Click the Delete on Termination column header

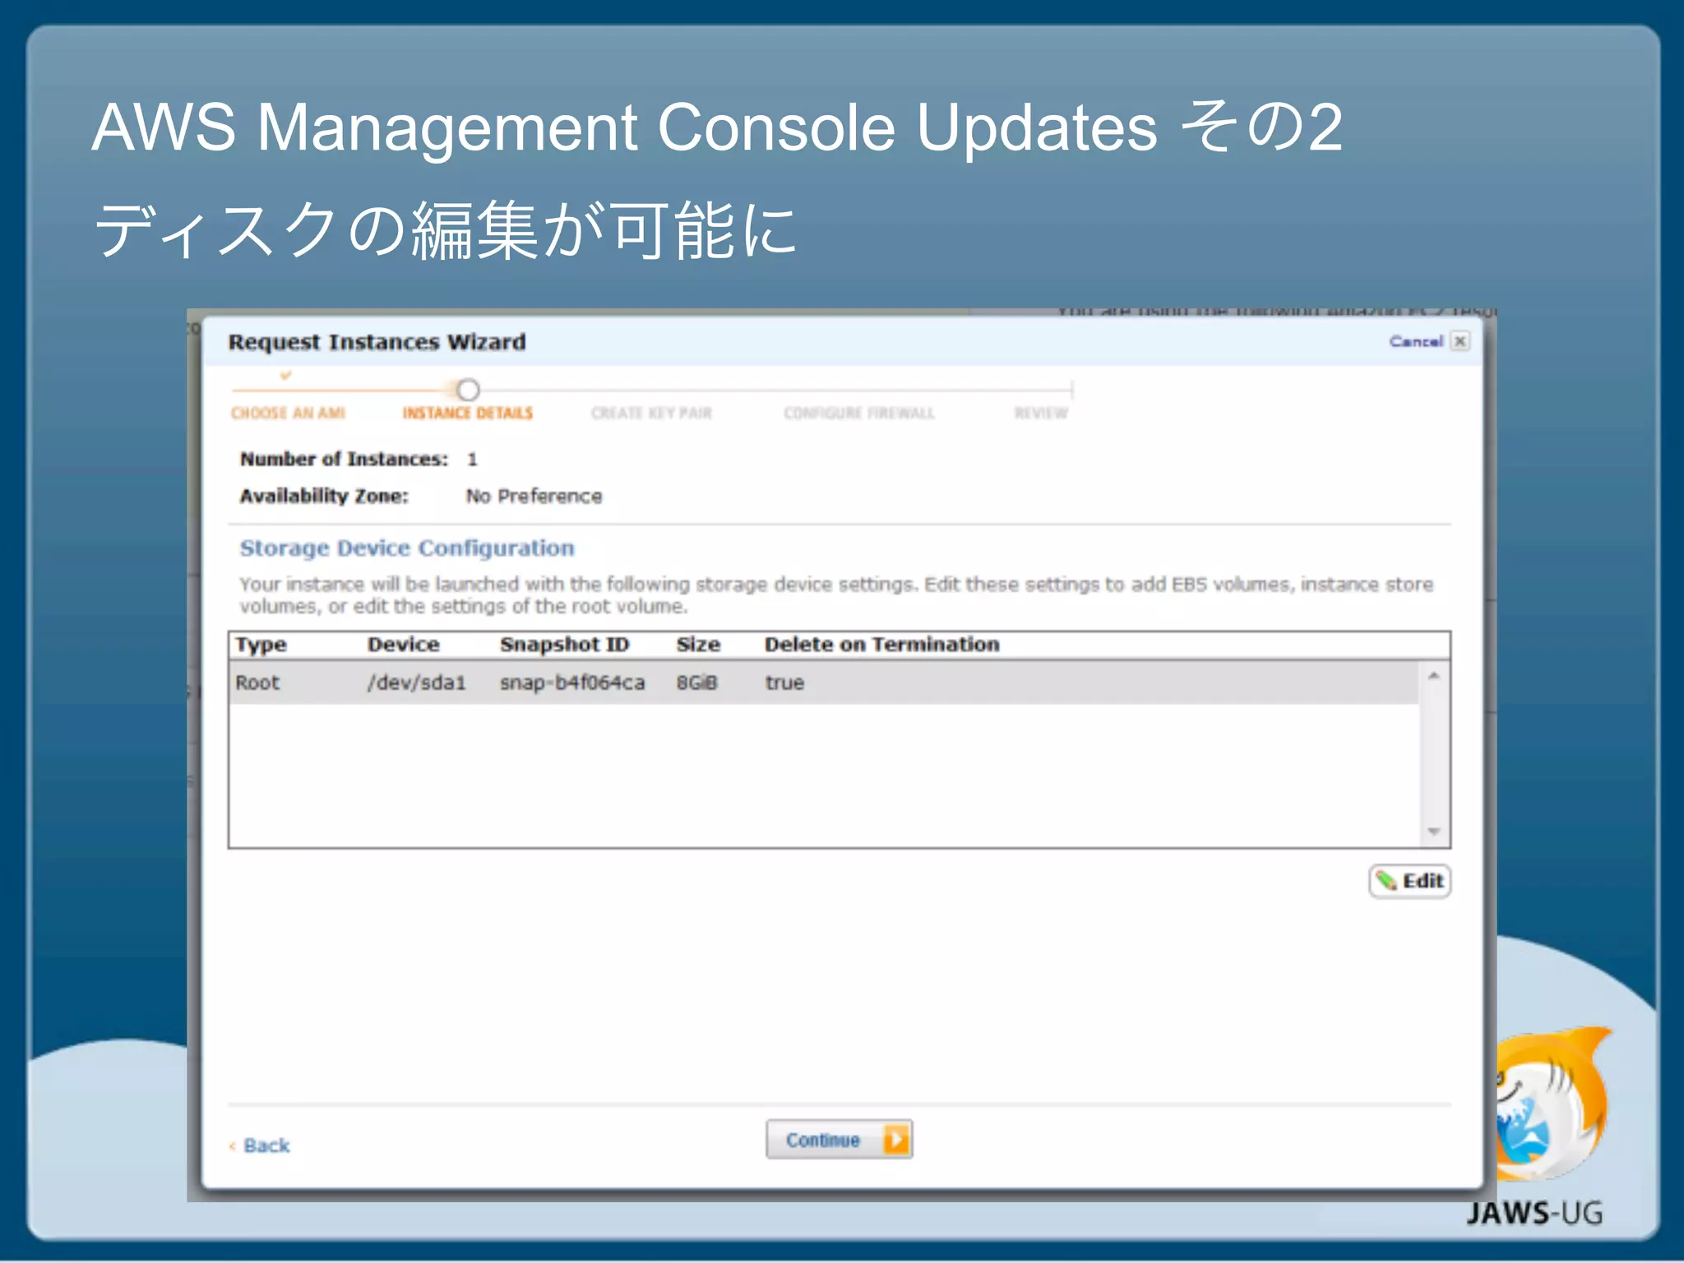tap(881, 645)
